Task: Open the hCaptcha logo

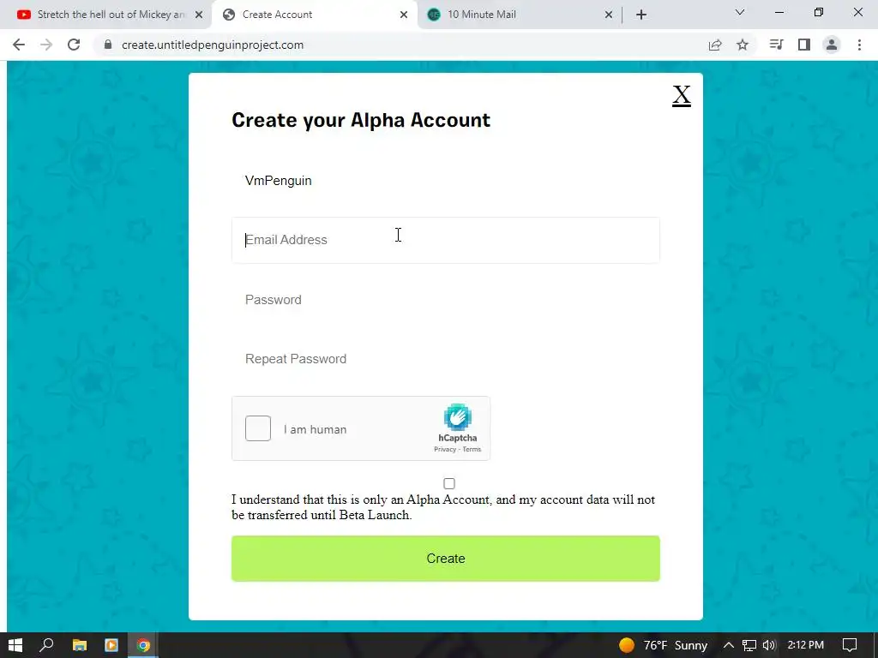Action: (x=458, y=417)
